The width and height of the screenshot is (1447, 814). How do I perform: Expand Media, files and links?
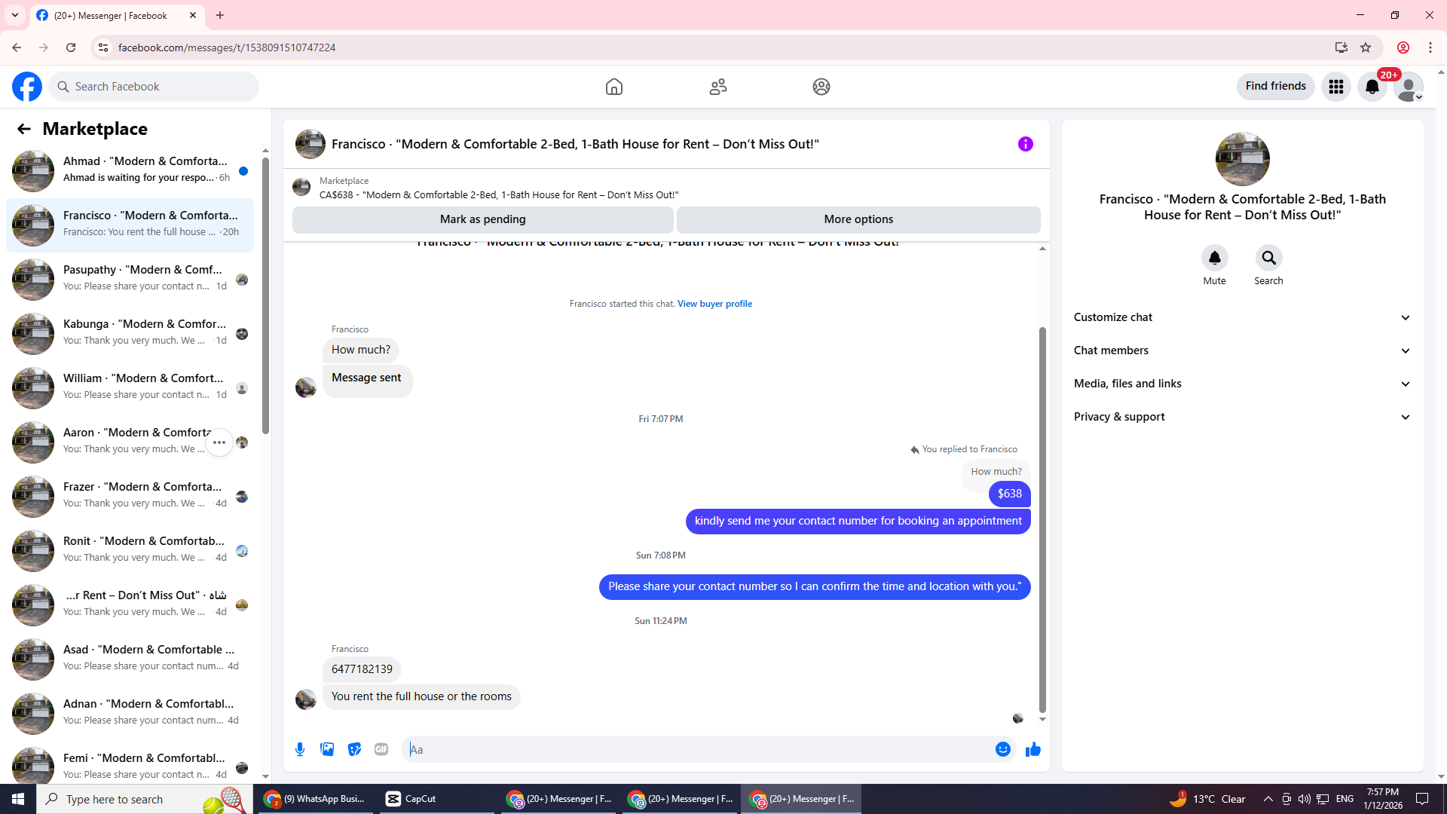1242,384
